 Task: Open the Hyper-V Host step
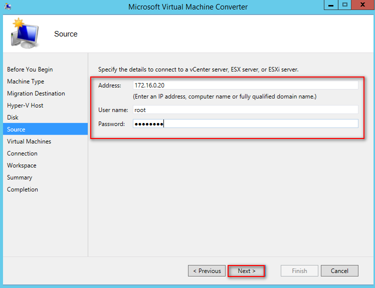pyautogui.click(x=25, y=105)
